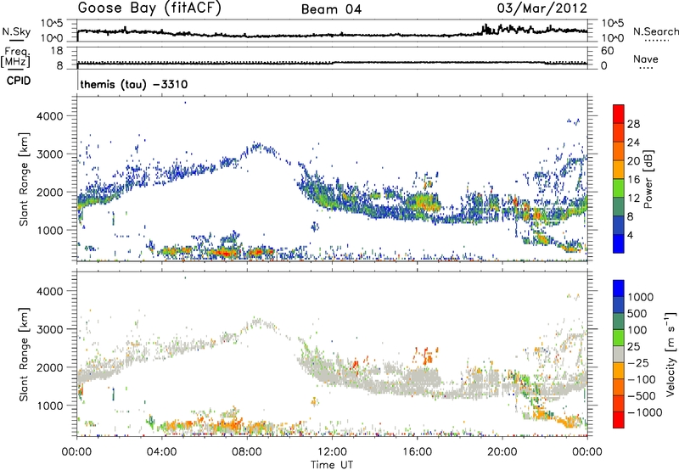Screen dimensions: 679x470
Task: Click the 'Slant Range [km]' label of the velocity panel
Action: (24, 355)
